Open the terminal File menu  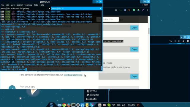pos(2,5)
